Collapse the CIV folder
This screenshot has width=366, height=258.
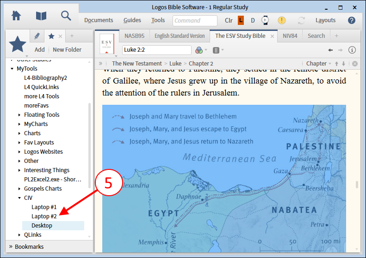(19, 198)
